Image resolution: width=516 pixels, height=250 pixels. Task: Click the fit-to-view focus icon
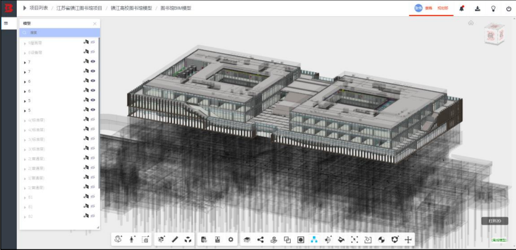pos(355,240)
